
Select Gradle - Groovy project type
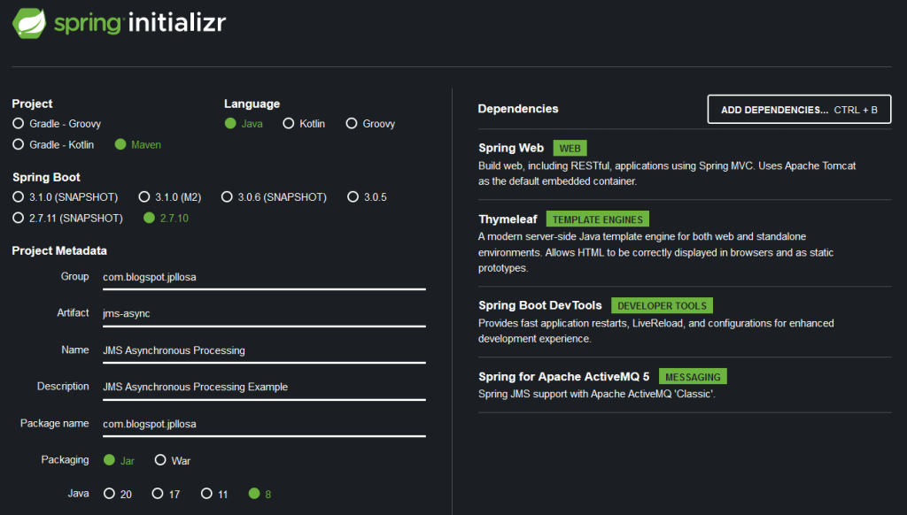click(19, 124)
